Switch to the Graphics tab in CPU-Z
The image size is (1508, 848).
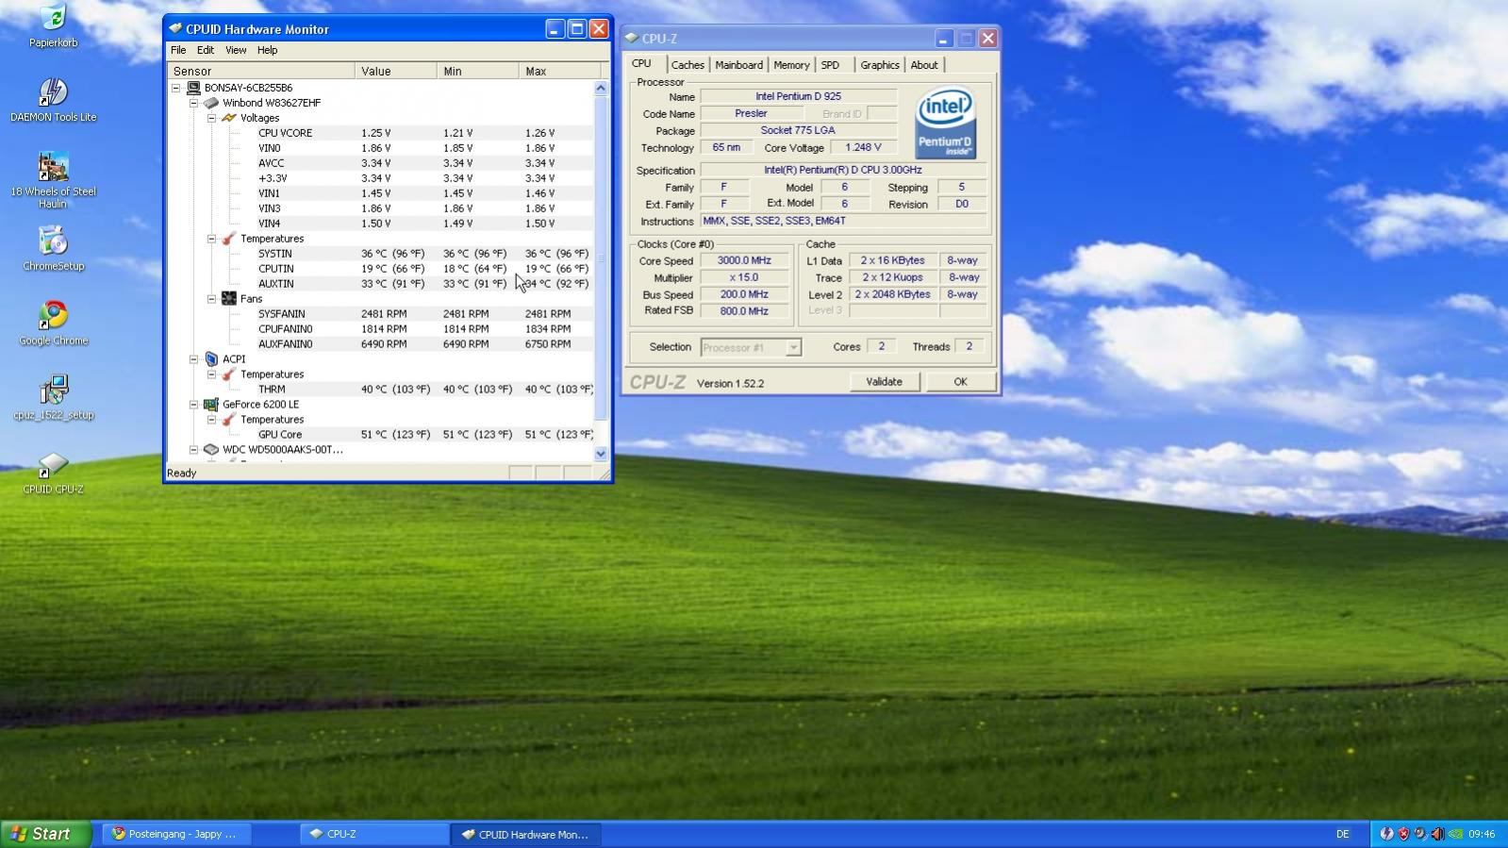880,65
